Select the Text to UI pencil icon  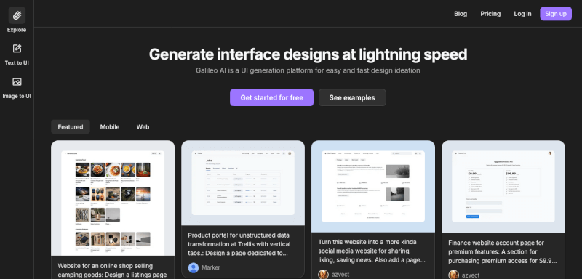tap(17, 49)
